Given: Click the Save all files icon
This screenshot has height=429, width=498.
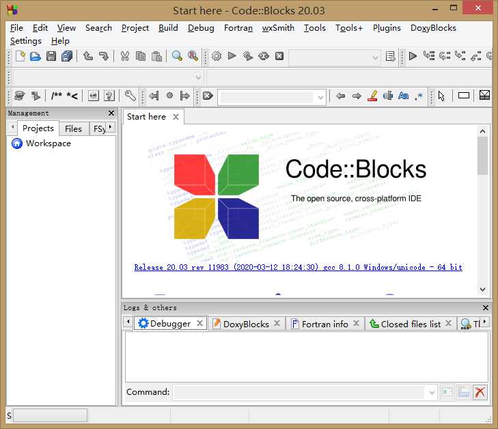Looking at the screenshot, I should [x=67, y=56].
